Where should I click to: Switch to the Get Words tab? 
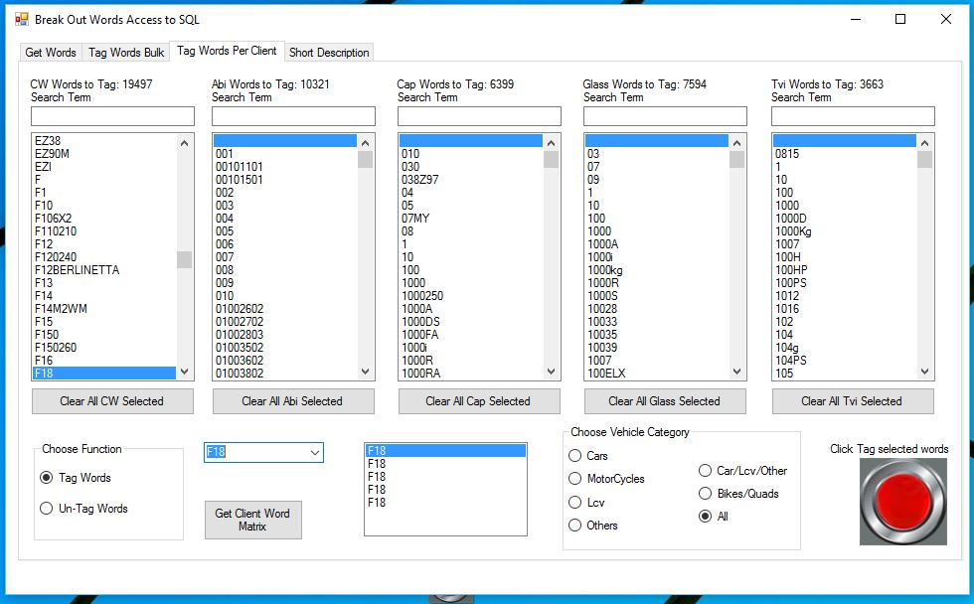[x=51, y=53]
